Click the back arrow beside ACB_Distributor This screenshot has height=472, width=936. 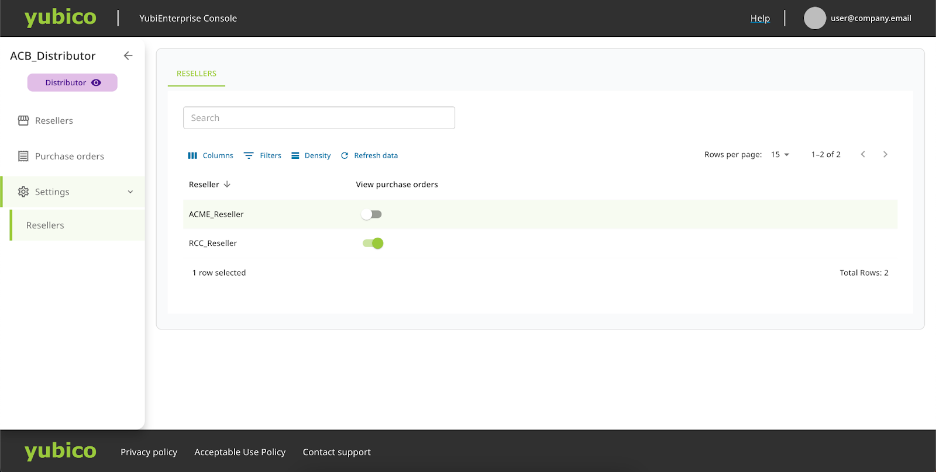click(128, 55)
